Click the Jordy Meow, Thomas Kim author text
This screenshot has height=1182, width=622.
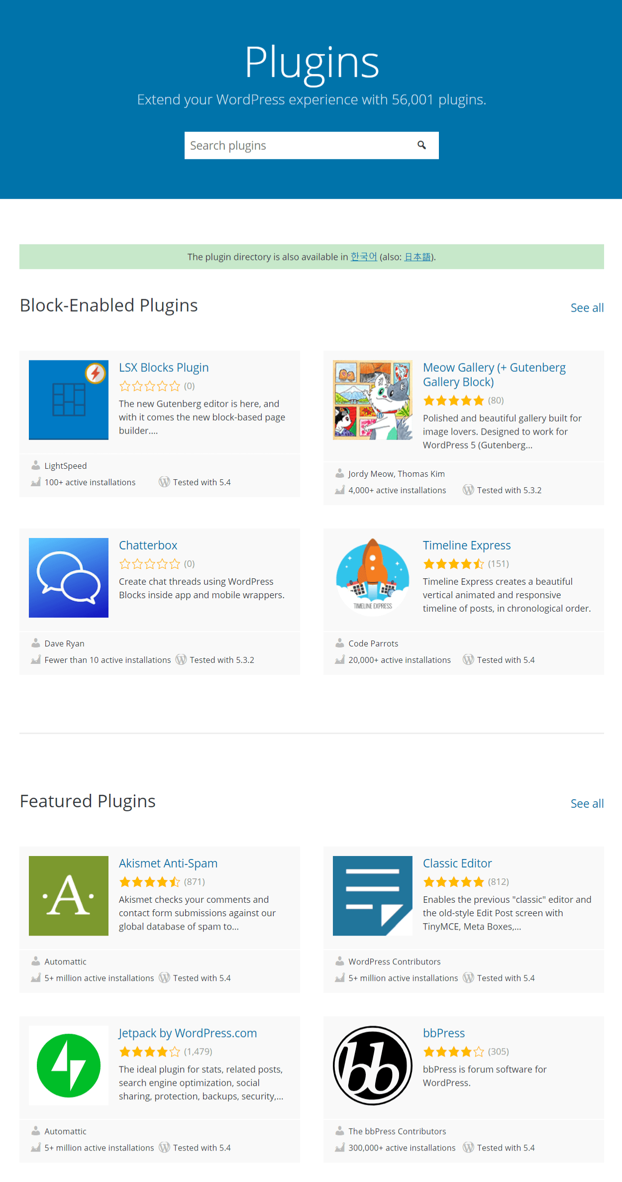397,474
